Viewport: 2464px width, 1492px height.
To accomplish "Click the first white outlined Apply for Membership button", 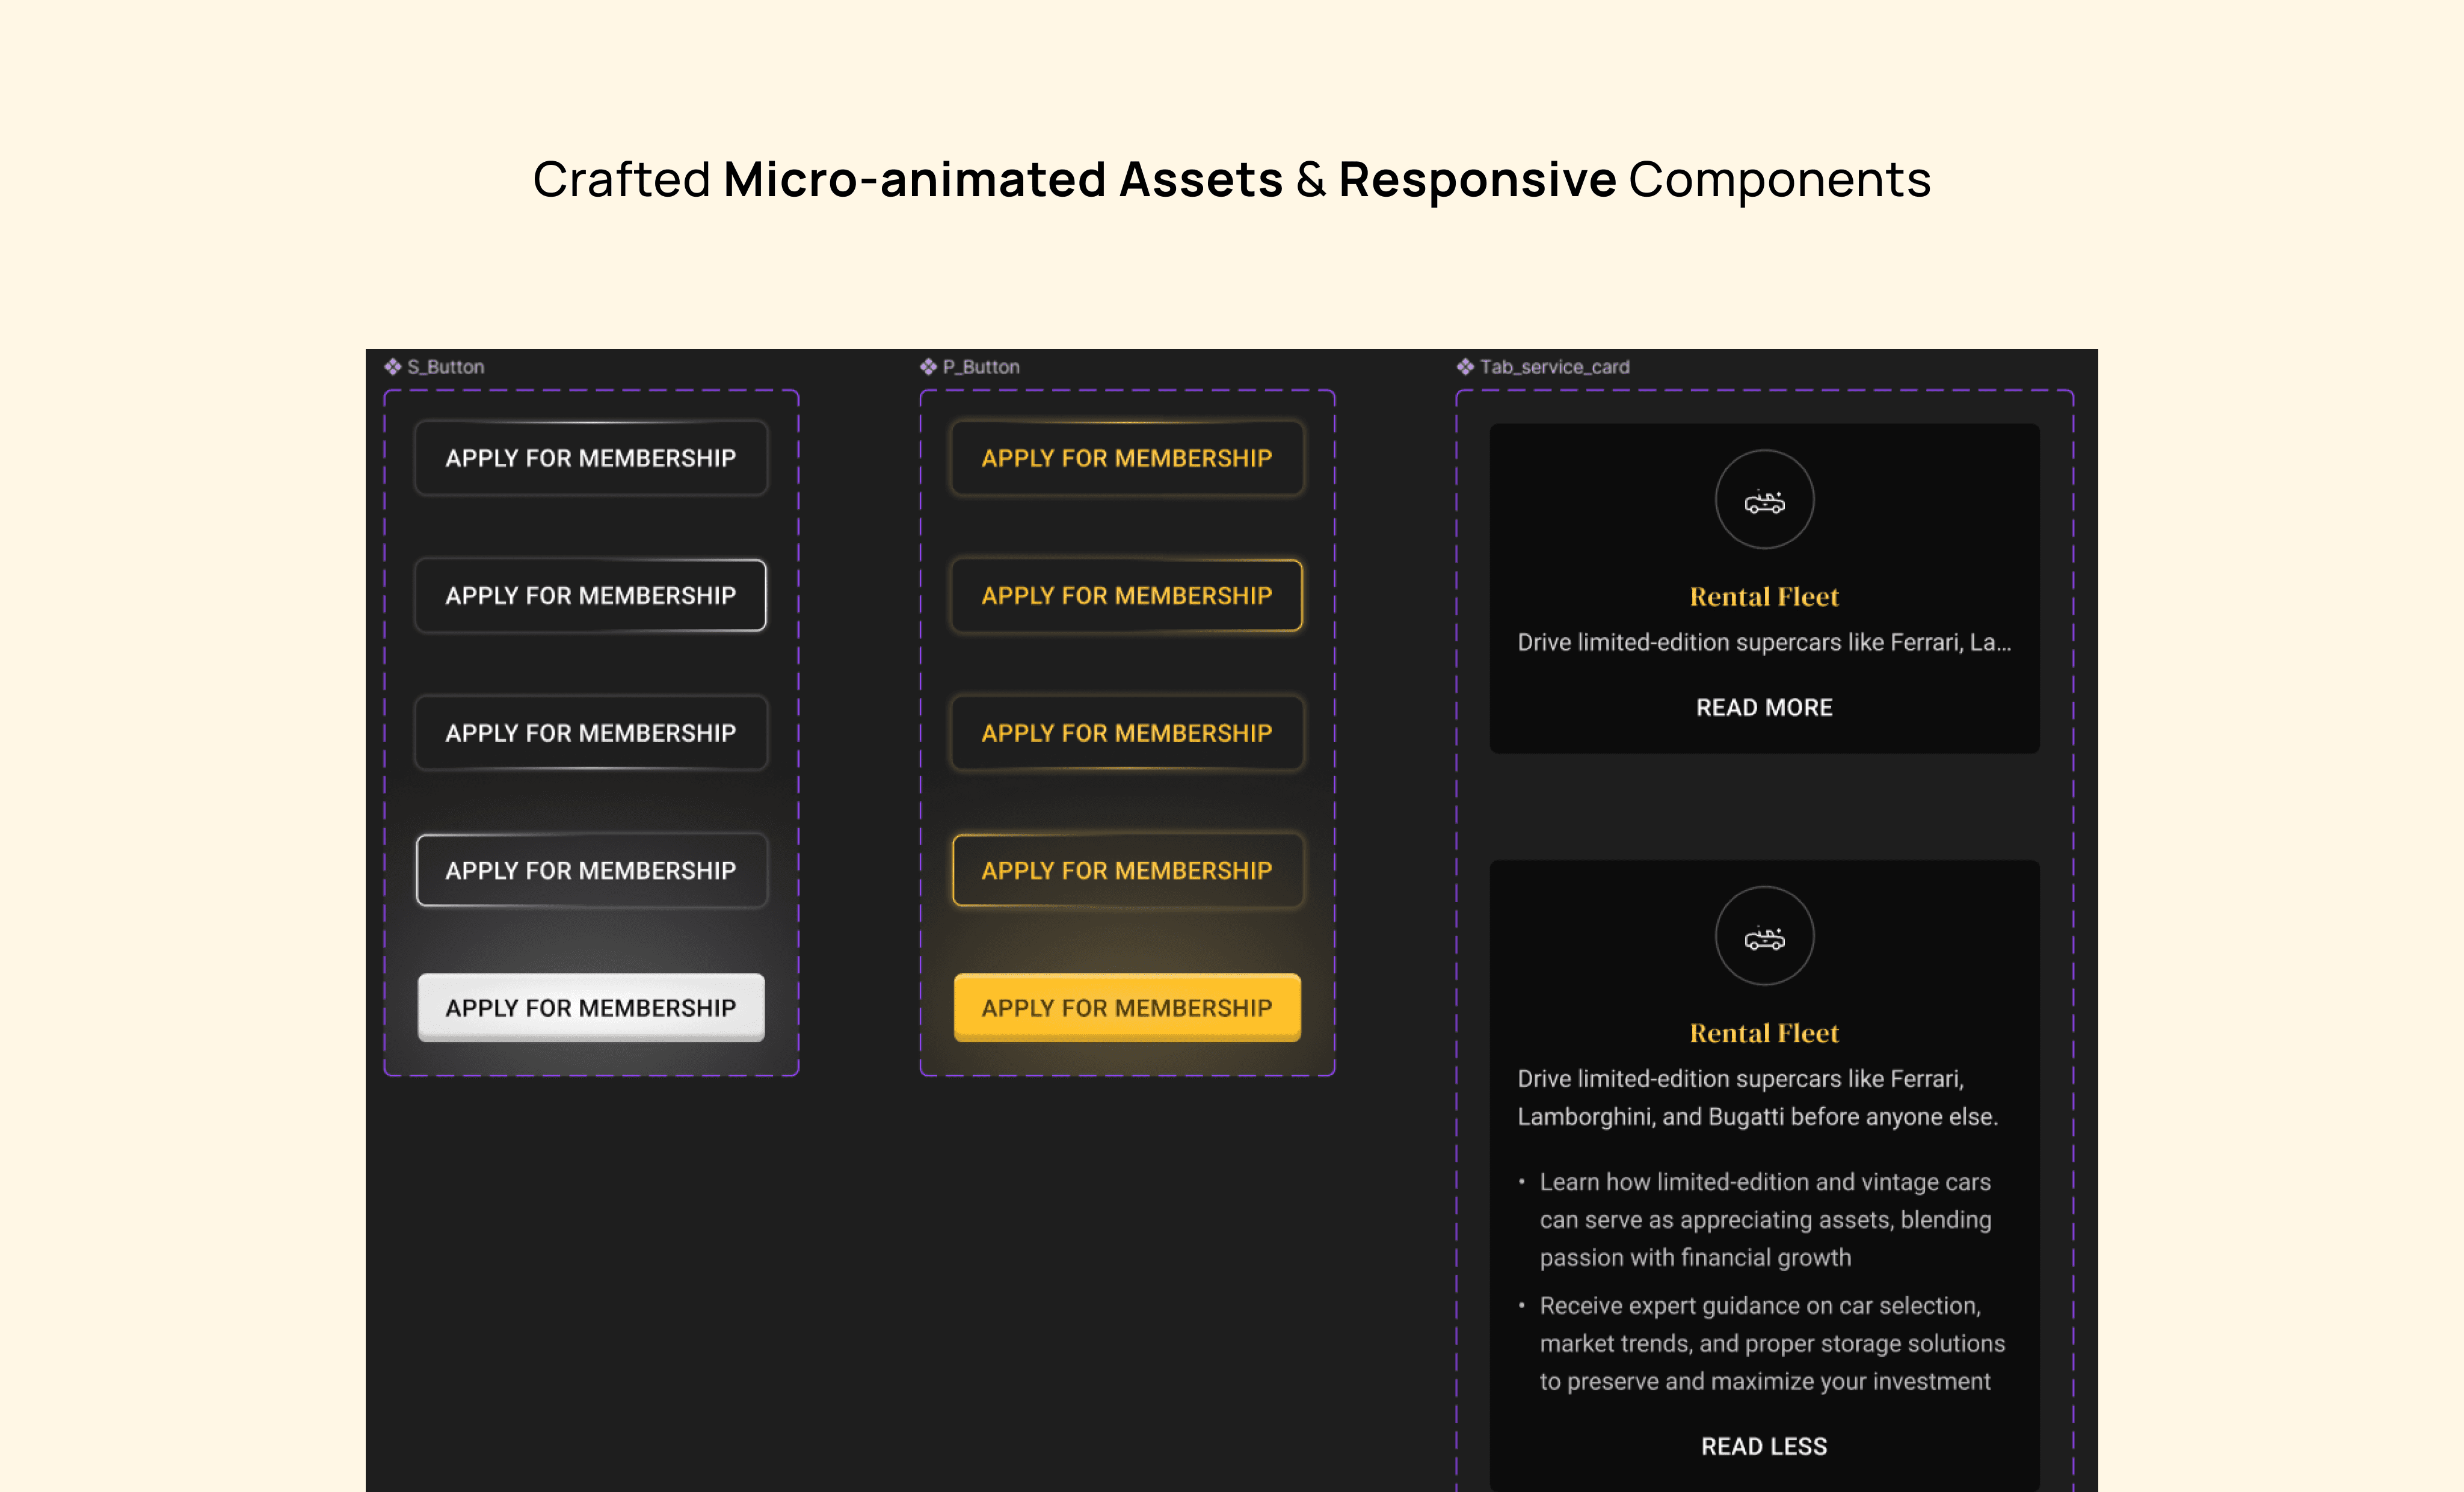I will coord(591,458).
